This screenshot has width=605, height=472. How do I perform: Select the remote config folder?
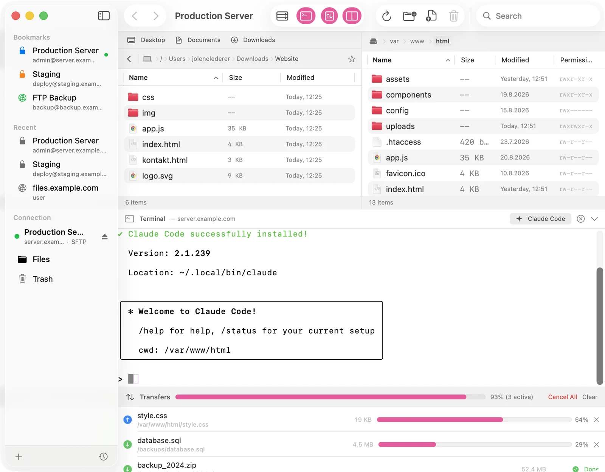(483, 110)
